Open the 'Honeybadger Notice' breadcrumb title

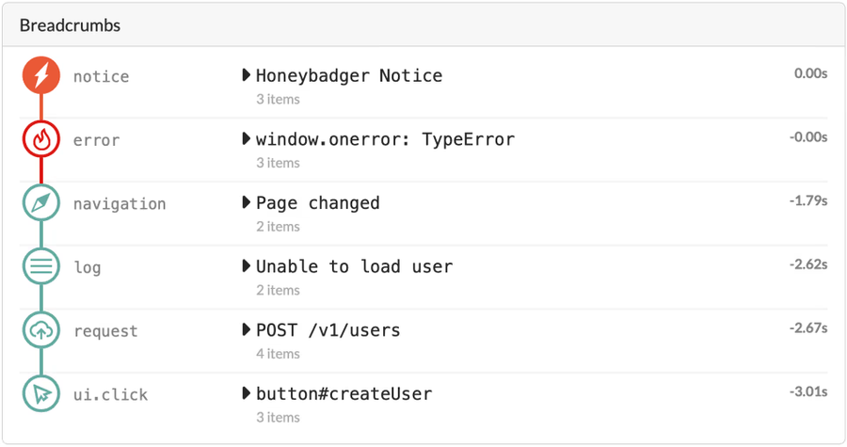(x=349, y=75)
